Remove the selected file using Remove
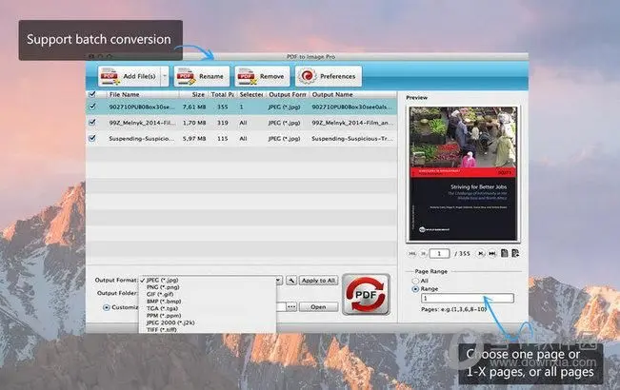Screen dimensions: 620x390 259,76
